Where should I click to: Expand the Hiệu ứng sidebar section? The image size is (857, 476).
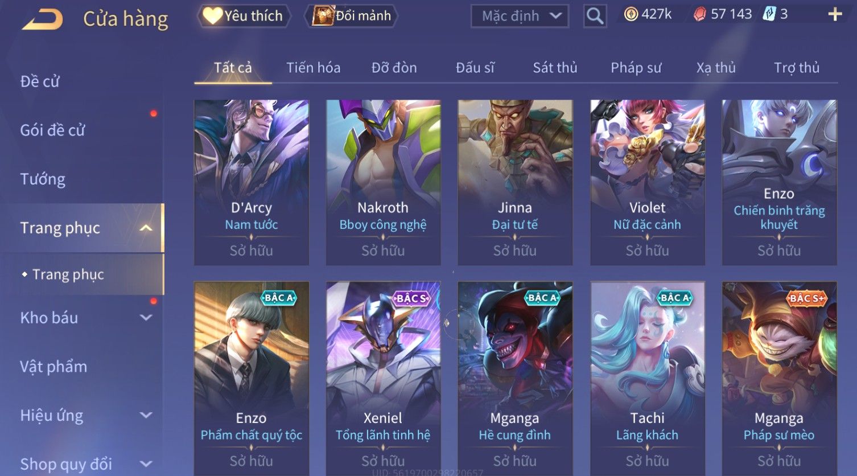click(146, 415)
